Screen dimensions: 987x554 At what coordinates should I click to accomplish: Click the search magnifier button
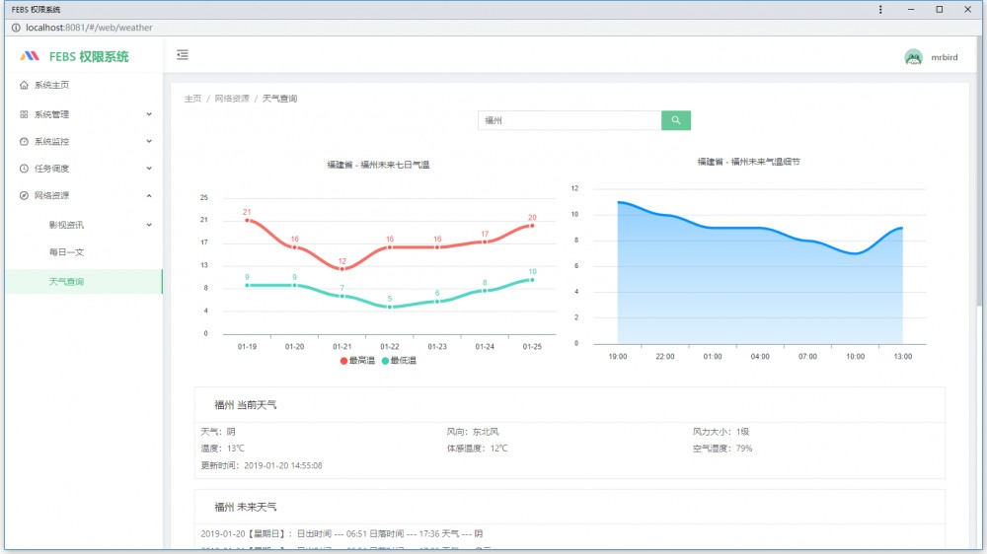click(676, 120)
